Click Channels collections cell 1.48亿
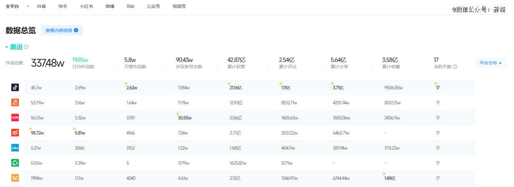Viewport: 514px width, 187px height. pyautogui.click(x=390, y=178)
